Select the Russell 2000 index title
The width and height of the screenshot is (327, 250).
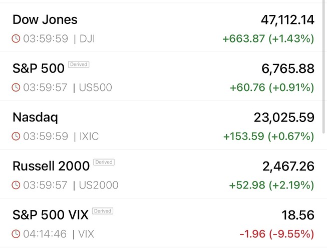(51, 166)
